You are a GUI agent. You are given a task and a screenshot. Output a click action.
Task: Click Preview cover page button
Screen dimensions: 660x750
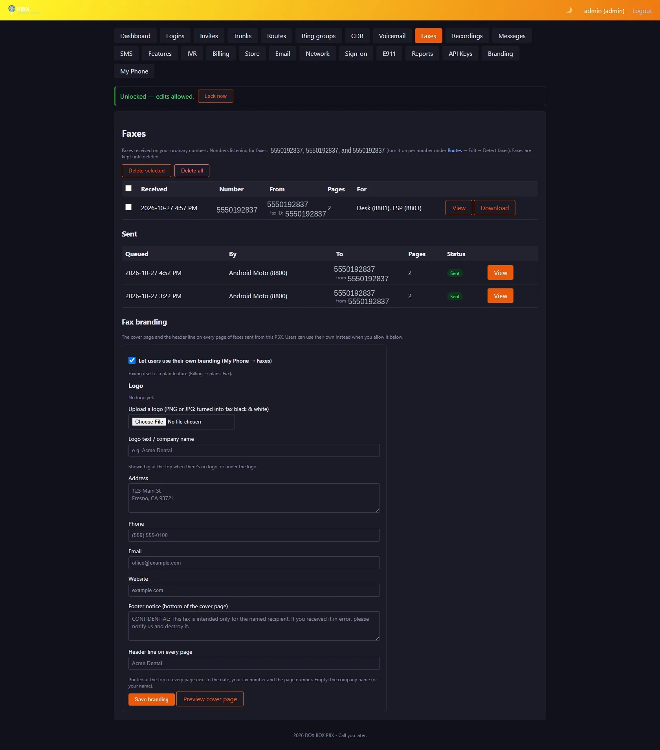pyautogui.click(x=210, y=699)
